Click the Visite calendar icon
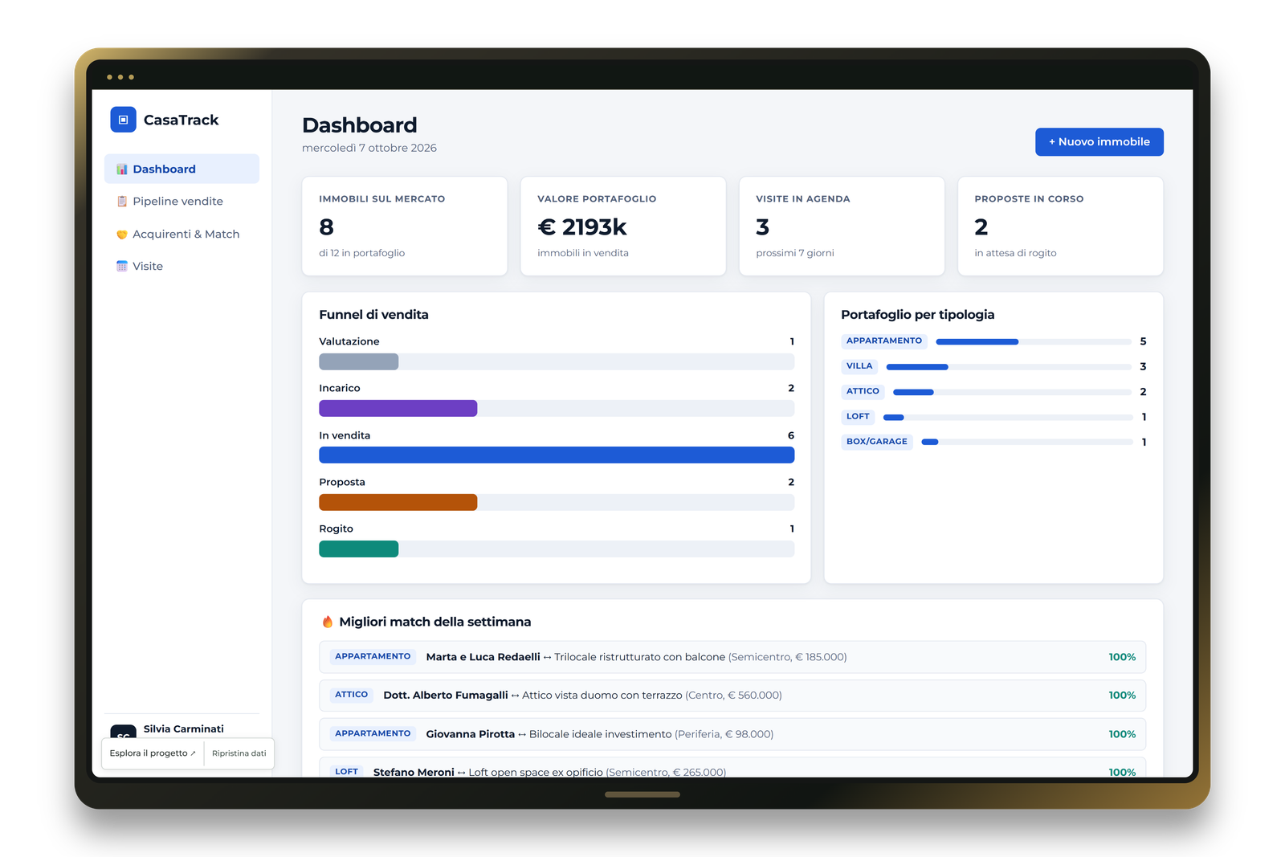The image size is (1285, 857). click(122, 266)
